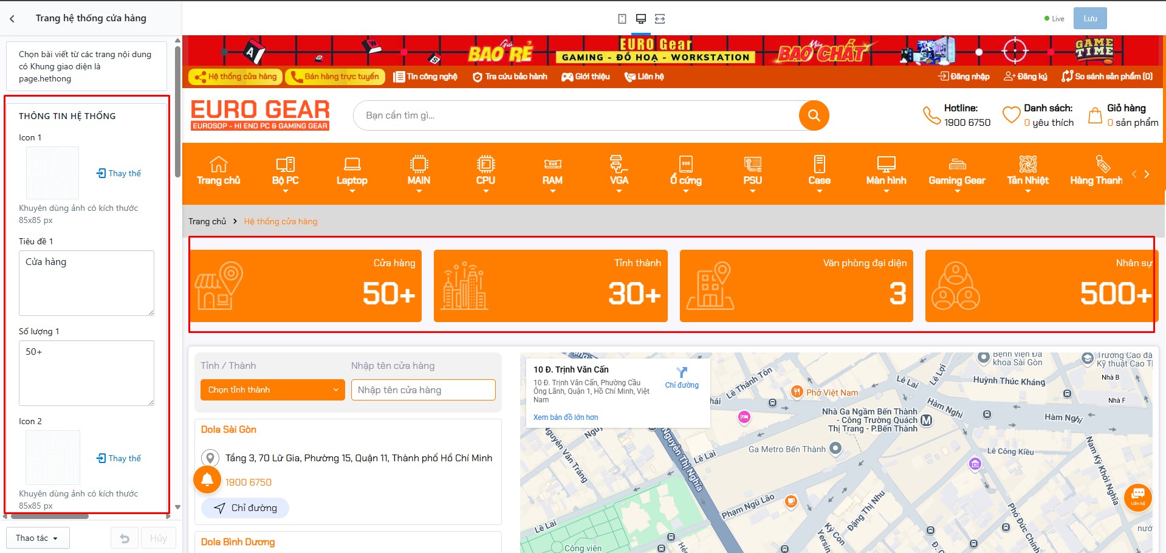Click the 1900 6750 phone link under Dola Sài Gòn
Image resolution: width=1166 pixels, height=553 pixels.
click(x=249, y=483)
